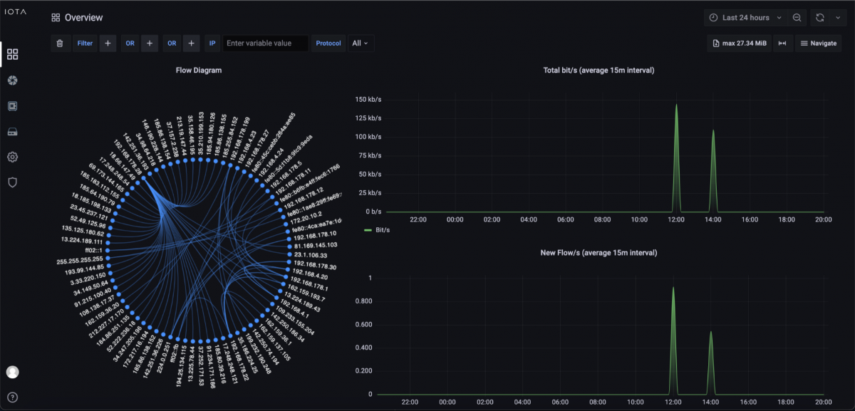
Task: Open the Navigate menu
Action: (818, 43)
